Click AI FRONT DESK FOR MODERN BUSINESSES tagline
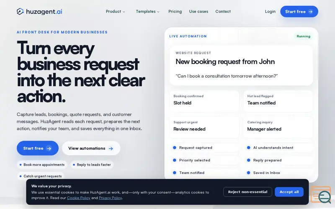Screen dimensions: 335x209 point(62,32)
